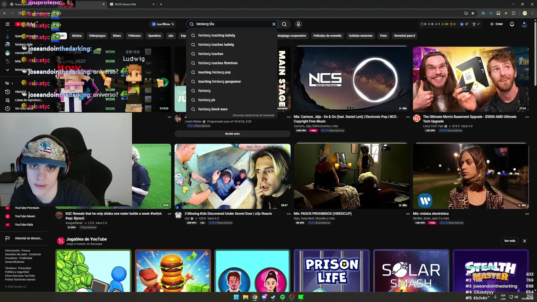Select 'Novedad para ti' chip
The image size is (537, 302).
pyautogui.click(x=404, y=36)
